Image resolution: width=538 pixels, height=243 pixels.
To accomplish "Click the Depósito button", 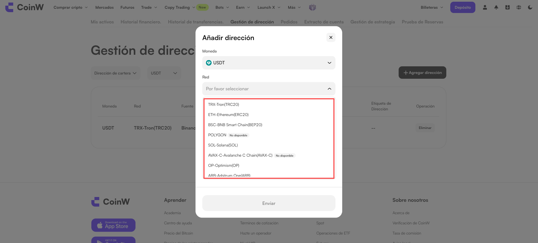I will (x=463, y=7).
